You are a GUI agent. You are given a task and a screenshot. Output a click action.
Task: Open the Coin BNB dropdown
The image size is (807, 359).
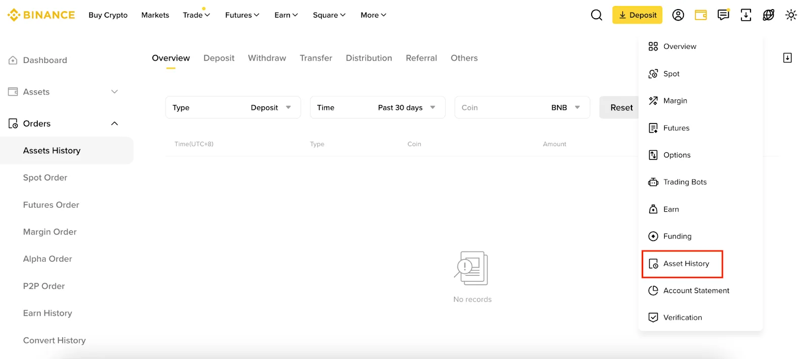pos(522,107)
